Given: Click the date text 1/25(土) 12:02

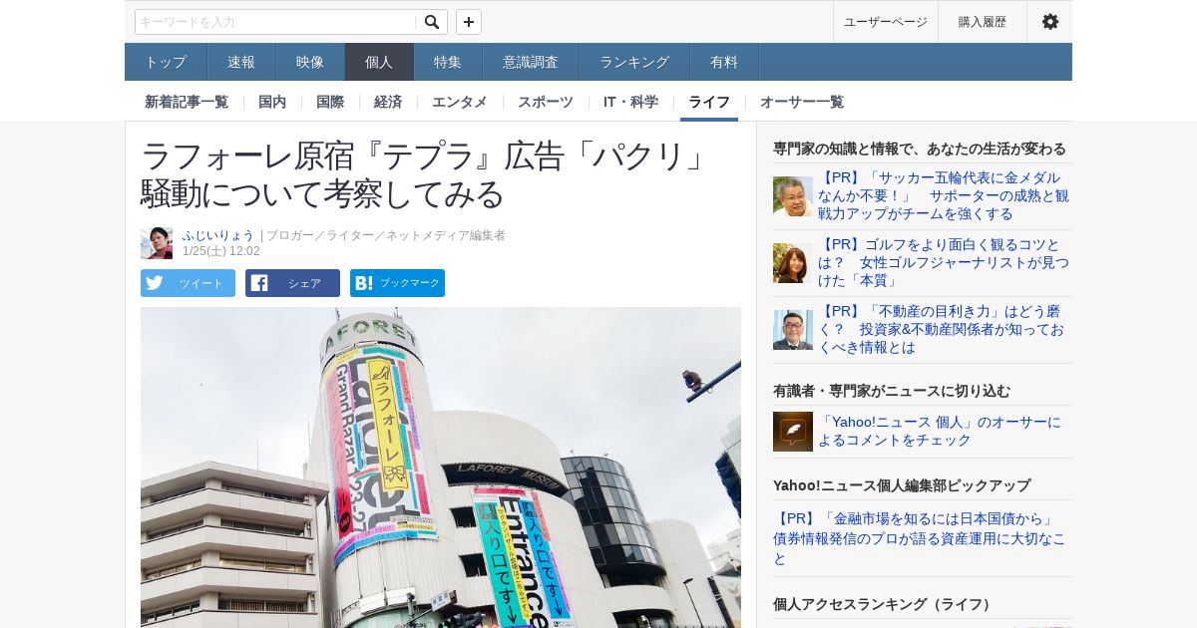Looking at the screenshot, I should tap(221, 251).
